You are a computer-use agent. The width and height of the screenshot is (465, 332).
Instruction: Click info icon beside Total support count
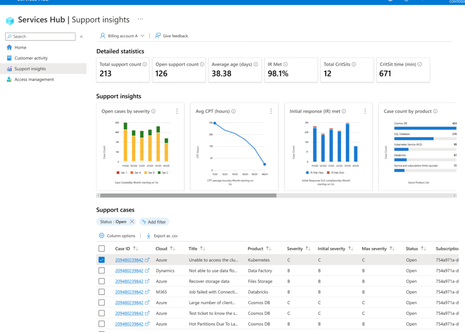pyautogui.click(x=145, y=64)
